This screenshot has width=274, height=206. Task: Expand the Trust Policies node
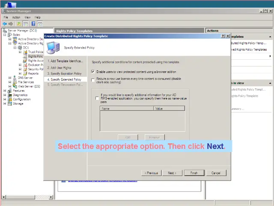pos(20,52)
